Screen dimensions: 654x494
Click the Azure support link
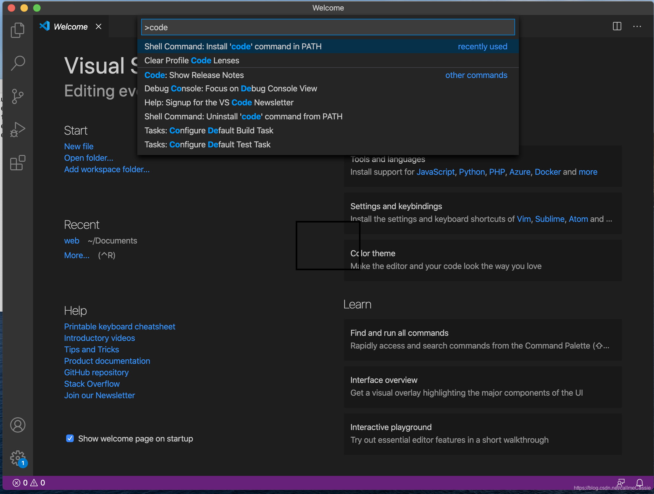coord(520,172)
